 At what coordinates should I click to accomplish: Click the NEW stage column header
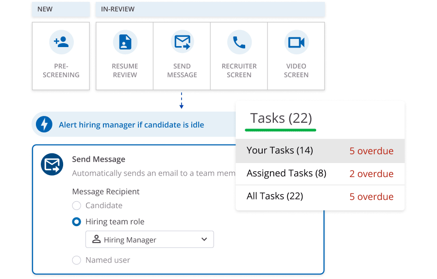click(x=61, y=9)
